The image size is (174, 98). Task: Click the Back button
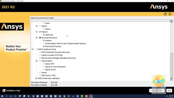point(153,91)
